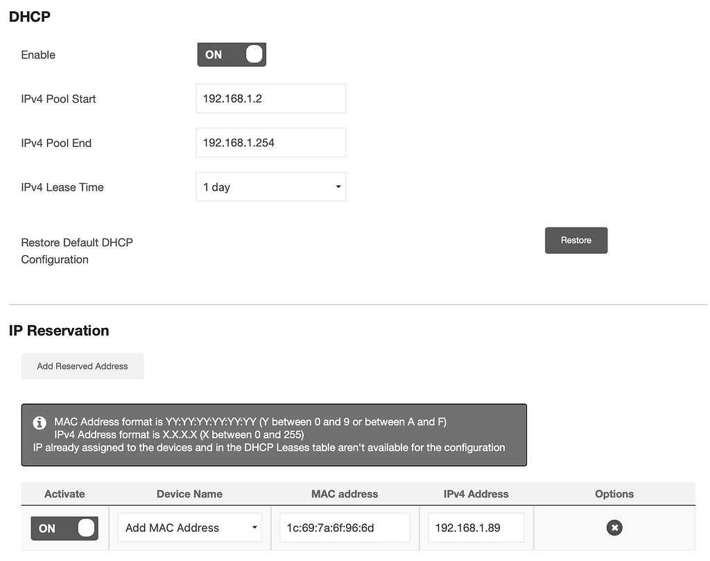Select the IPv4 Pool End field
This screenshot has height=561, width=710.
pos(270,142)
